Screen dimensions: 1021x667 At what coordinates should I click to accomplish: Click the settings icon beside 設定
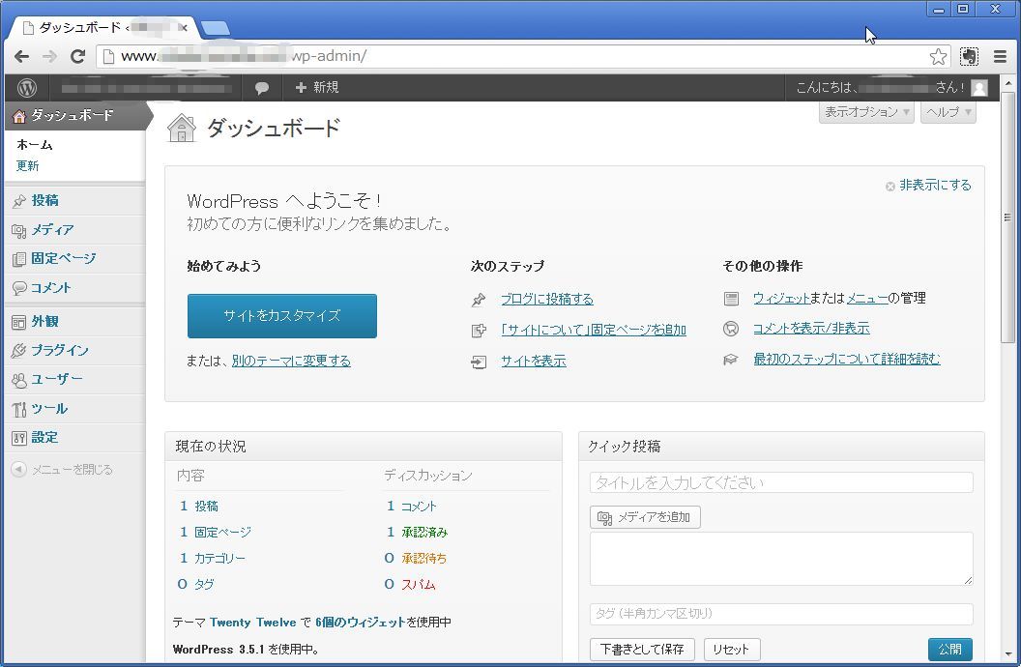click(x=19, y=438)
